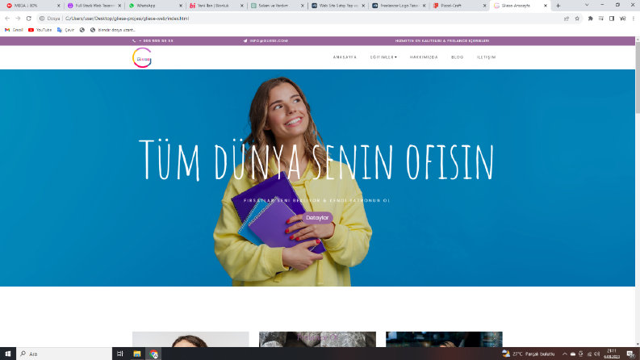Image resolution: width=640 pixels, height=360 pixels.
Task: Go back using the browser back arrow
Action: [x=7, y=19]
